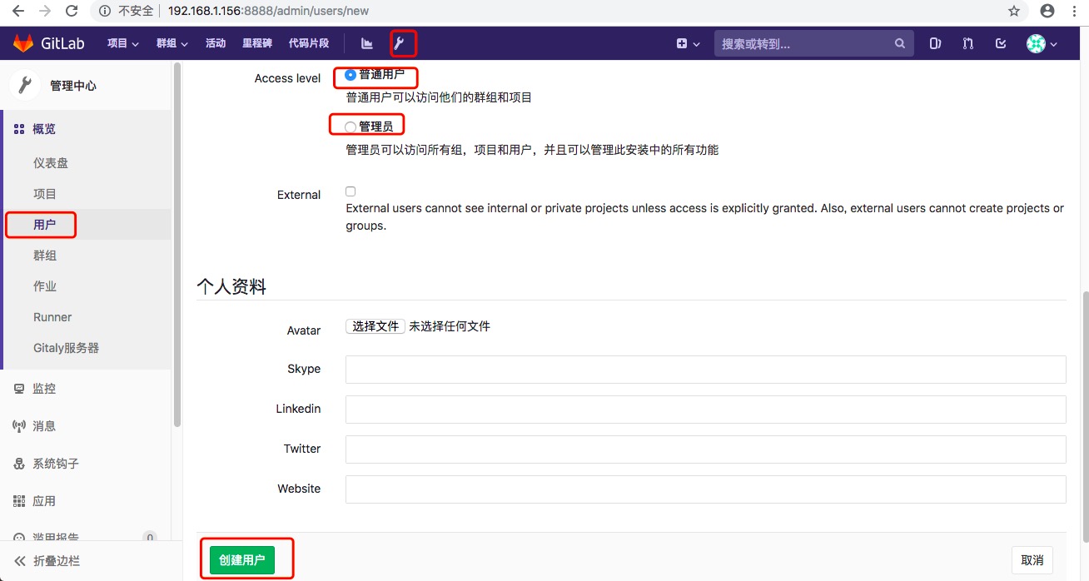Image resolution: width=1089 pixels, height=581 pixels.
Task: Open instance statistics chart icon
Action: 367,43
